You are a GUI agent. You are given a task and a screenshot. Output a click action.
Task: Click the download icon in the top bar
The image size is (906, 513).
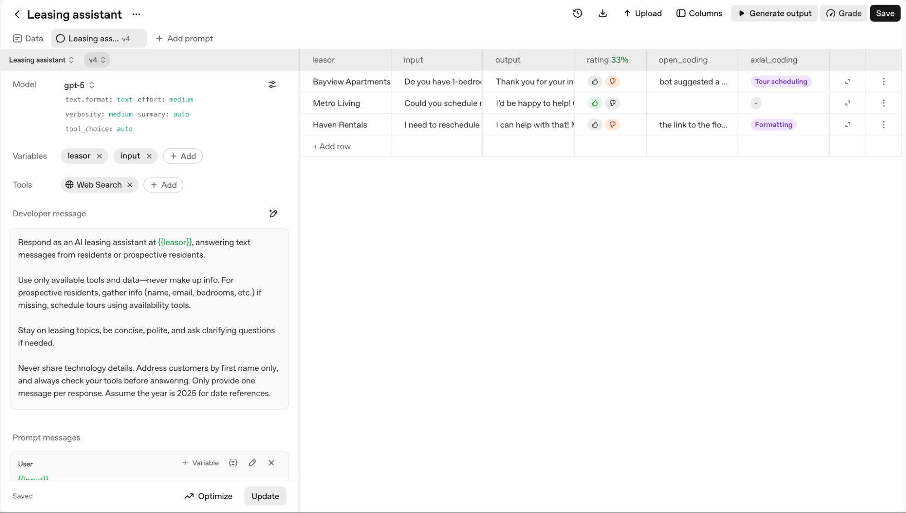[602, 14]
